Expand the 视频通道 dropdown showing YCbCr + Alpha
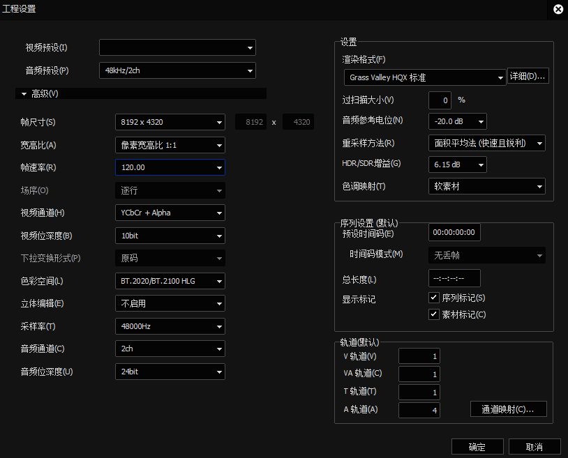 170,212
